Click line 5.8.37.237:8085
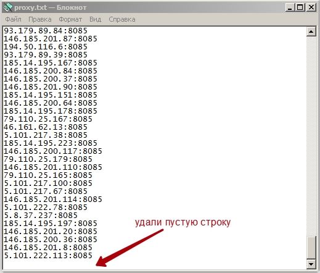Image resolution: width=320 pixels, height=273 pixels. click(x=41, y=216)
